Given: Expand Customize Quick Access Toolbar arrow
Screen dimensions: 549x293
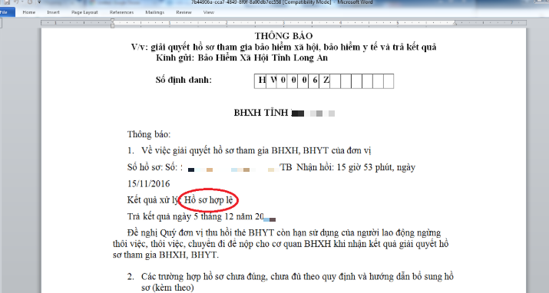Looking at the screenshot, I should 38,2.
